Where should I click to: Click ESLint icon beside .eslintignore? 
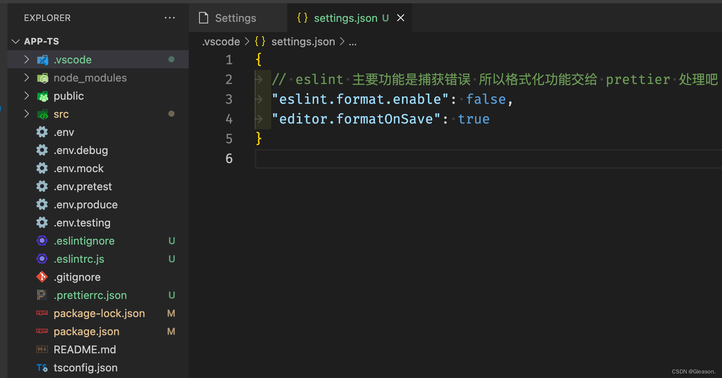tap(42, 240)
